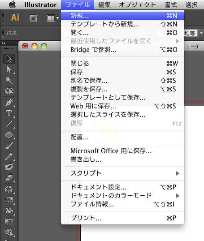Choose 選択したスライスを保存...
Screen dimensions: 204x241
(x=123, y=114)
